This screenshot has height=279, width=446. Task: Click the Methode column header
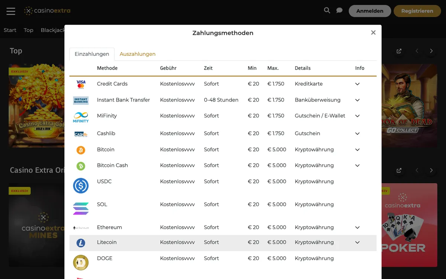tap(107, 68)
